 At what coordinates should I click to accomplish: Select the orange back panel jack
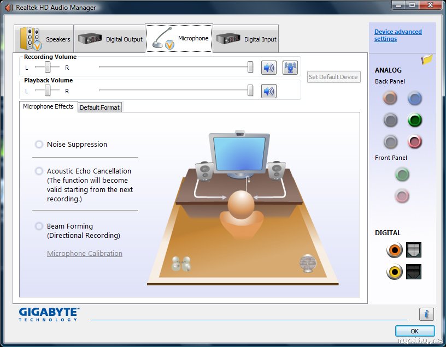pyautogui.click(x=390, y=98)
